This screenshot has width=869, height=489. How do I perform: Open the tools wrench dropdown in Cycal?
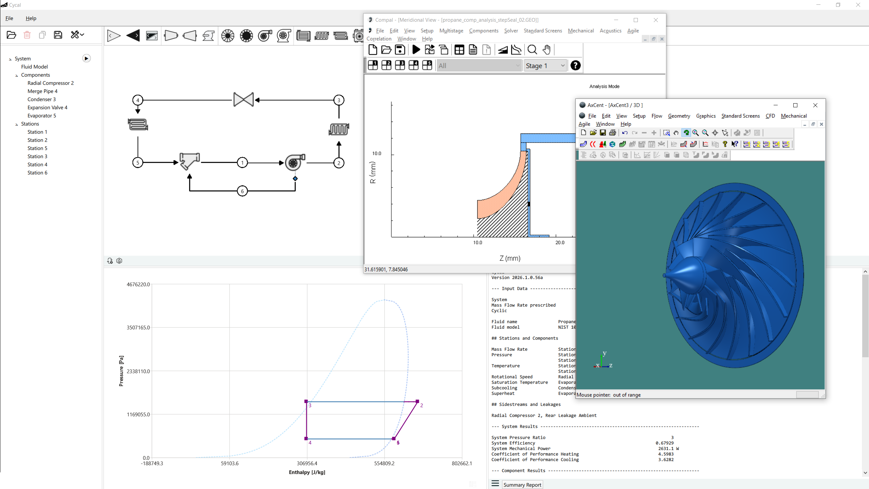77,35
